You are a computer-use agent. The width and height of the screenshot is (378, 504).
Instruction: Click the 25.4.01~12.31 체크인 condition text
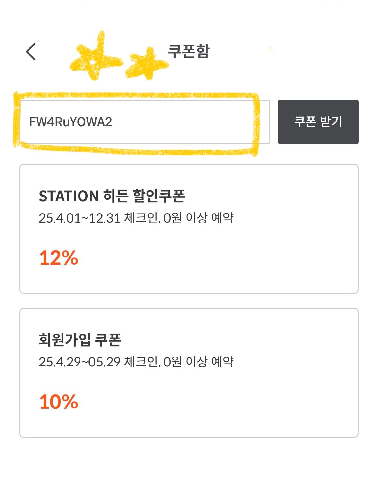tap(98, 218)
